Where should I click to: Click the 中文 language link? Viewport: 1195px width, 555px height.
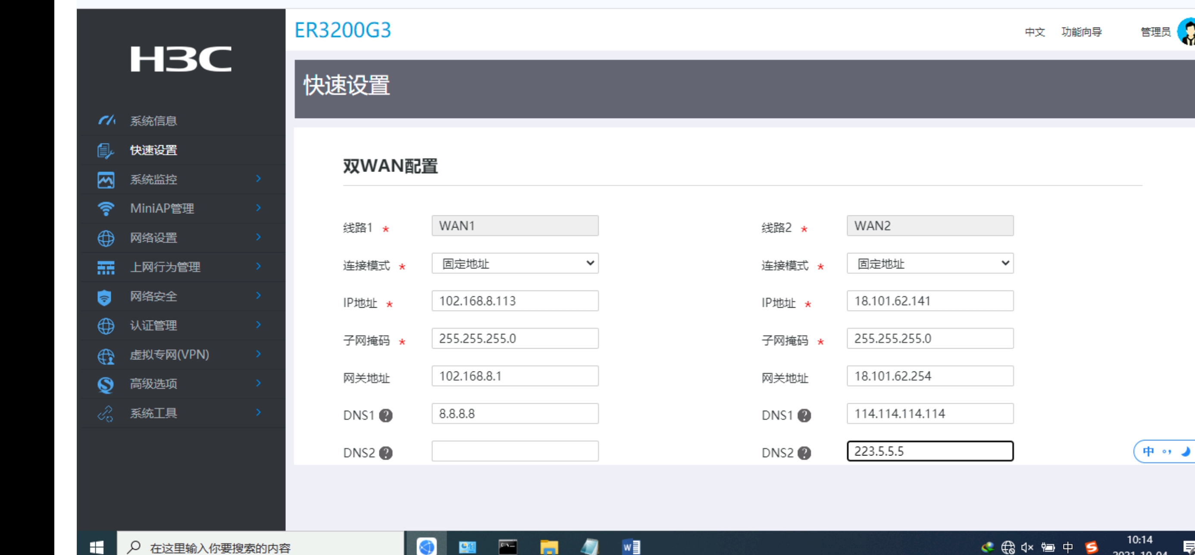1035,32
